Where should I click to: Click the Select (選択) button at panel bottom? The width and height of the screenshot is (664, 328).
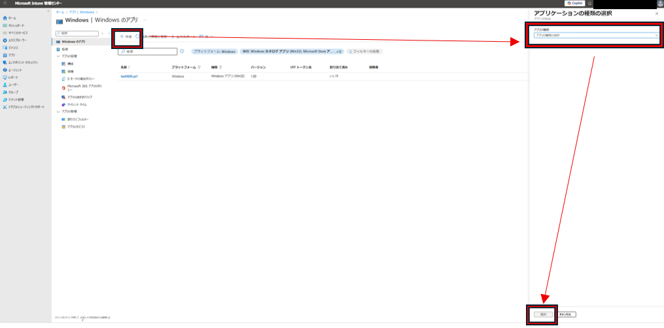(543, 314)
